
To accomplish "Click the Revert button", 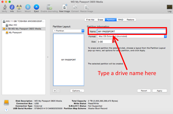I will click(144, 91).
